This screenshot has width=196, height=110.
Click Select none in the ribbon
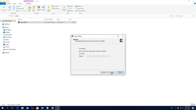[x=79, y=9]
